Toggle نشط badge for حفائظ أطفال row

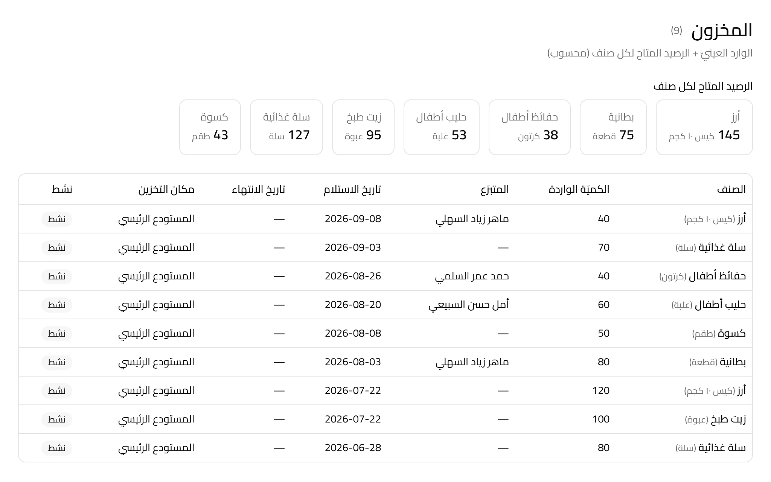(x=57, y=276)
